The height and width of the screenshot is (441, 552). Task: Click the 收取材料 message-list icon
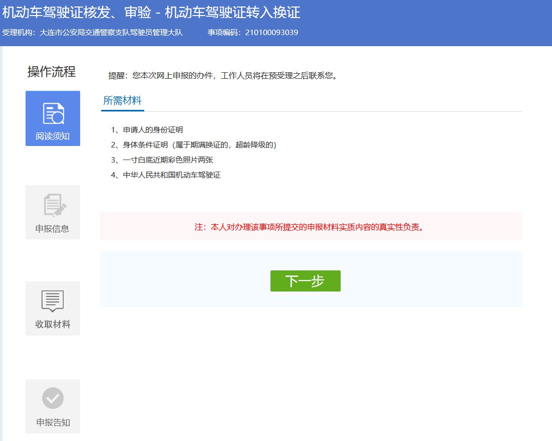(53, 301)
